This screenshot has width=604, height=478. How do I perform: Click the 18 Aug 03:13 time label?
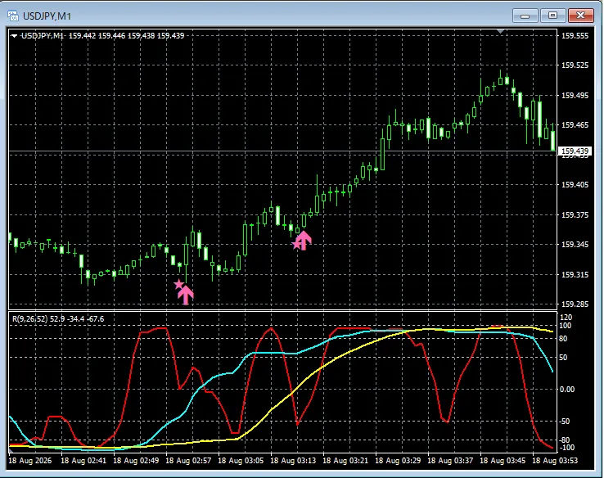pyautogui.click(x=293, y=461)
